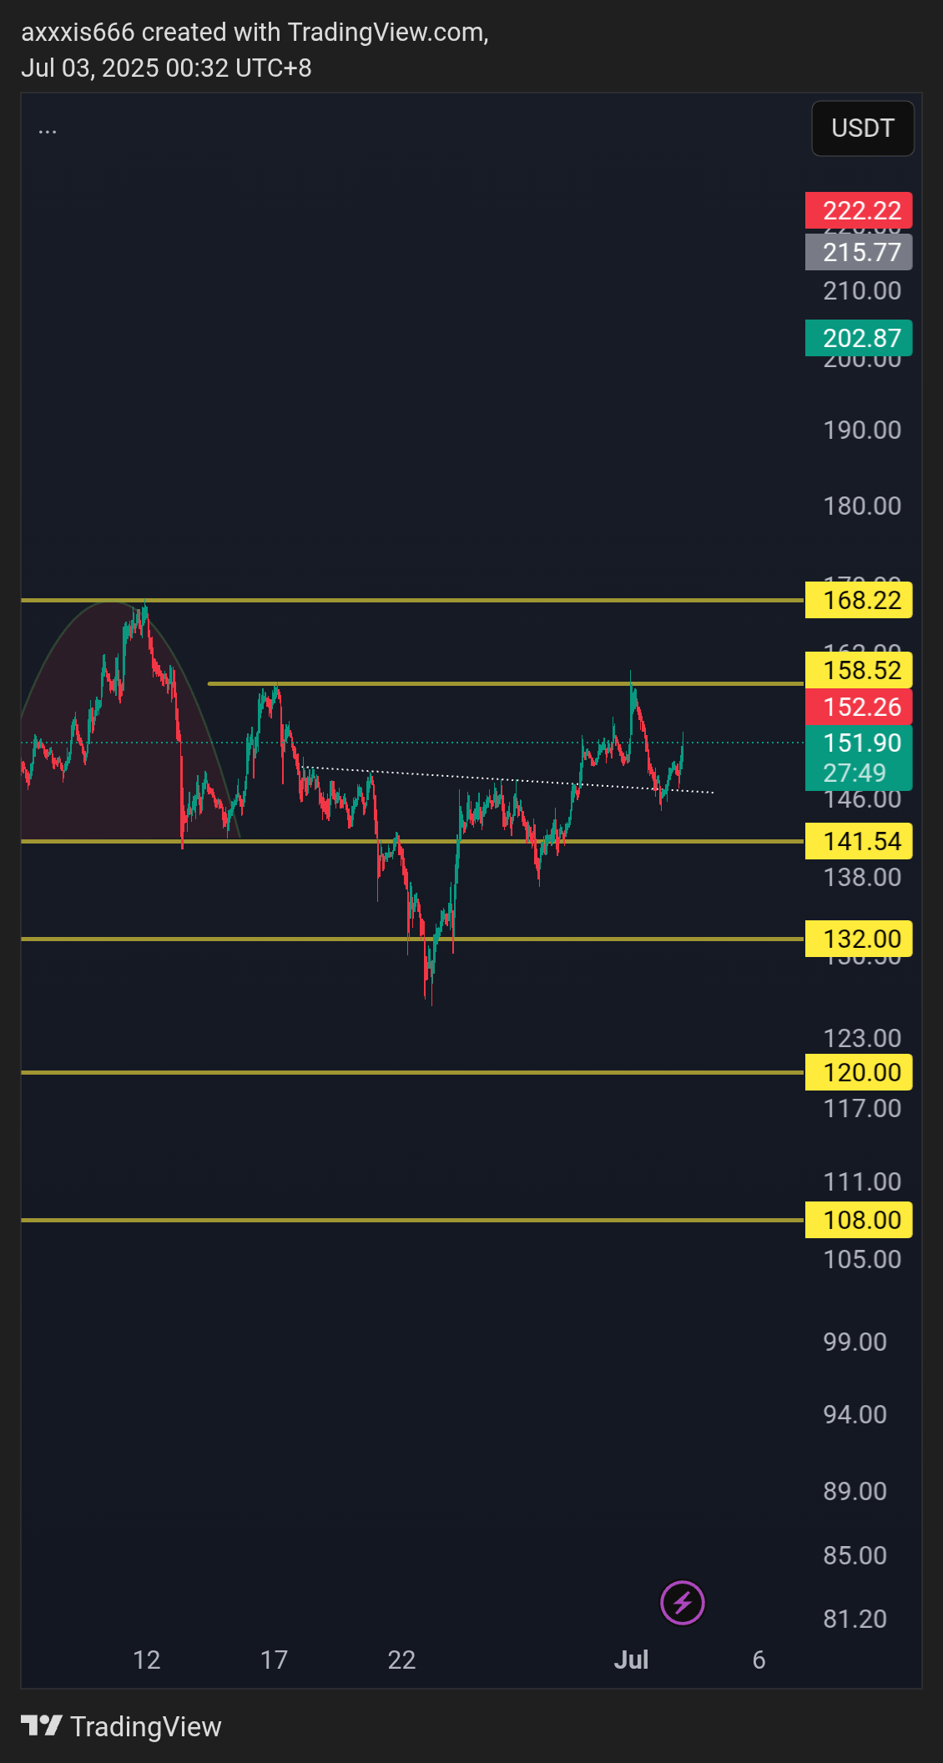Screen dimensions: 943x1763
Task: Click the 117.00 price scale value
Action: pyautogui.click(x=862, y=1108)
